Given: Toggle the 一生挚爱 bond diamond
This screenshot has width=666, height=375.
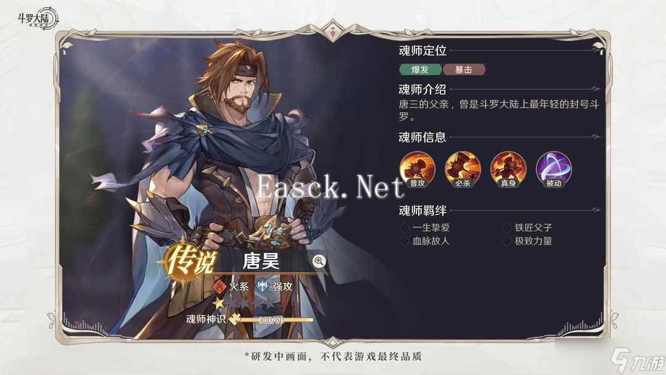Looking at the screenshot, I should [x=405, y=228].
